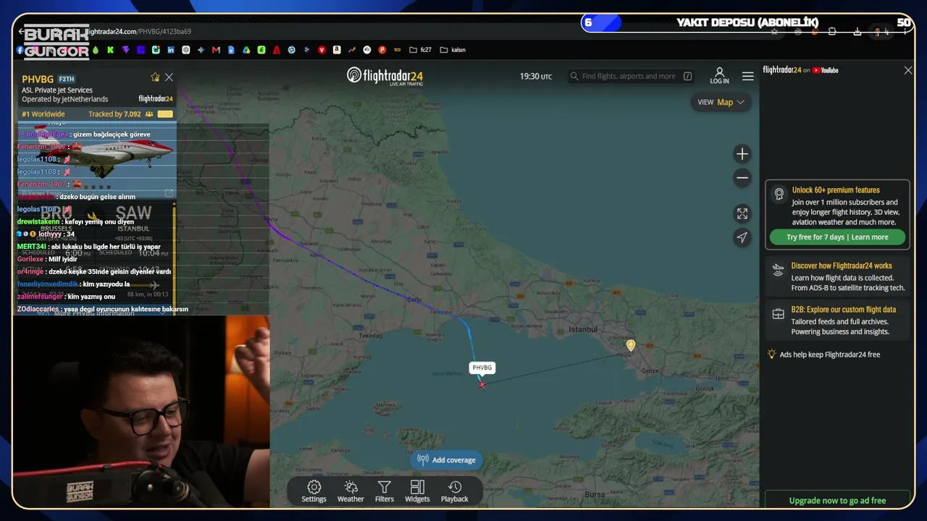Open the Widgets panel
The image size is (927, 521).
coord(417,491)
